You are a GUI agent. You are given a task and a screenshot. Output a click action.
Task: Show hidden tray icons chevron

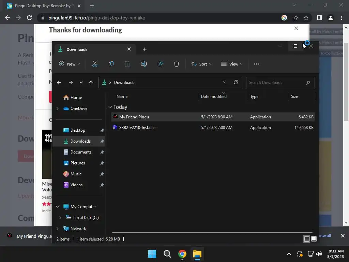pyautogui.click(x=289, y=254)
